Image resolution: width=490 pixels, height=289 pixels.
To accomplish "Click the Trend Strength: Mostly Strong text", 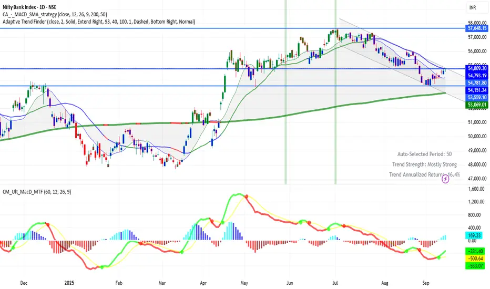I will pos(424,164).
